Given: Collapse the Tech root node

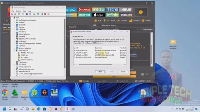Looking at the screenshot, I should pyautogui.click(x=12, y=18).
